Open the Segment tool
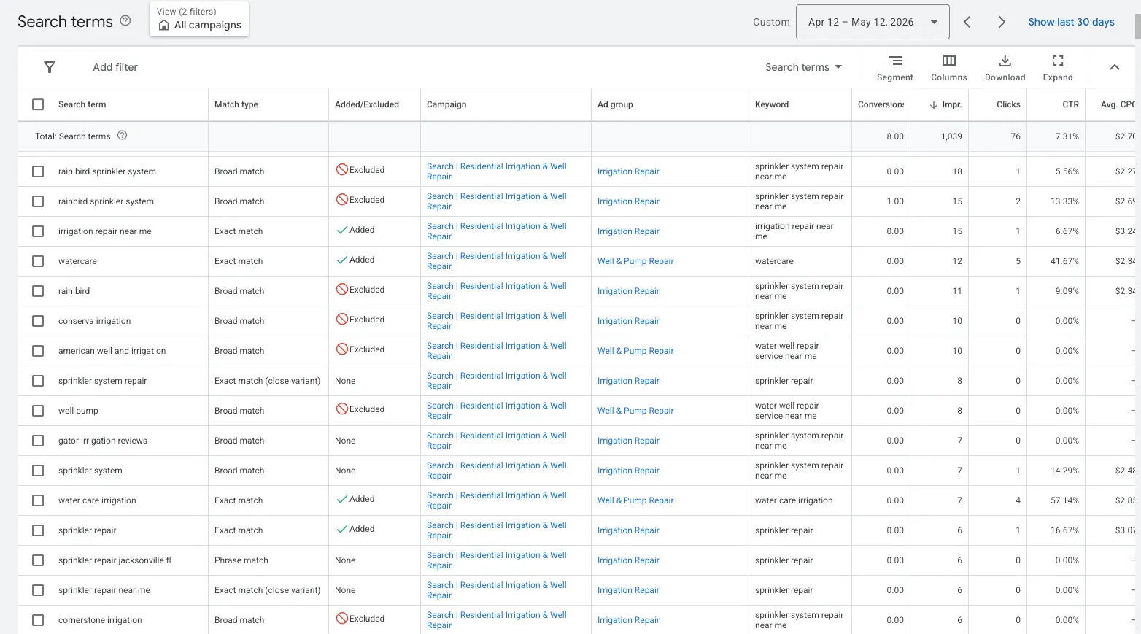1141x634 pixels. [895, 68]
